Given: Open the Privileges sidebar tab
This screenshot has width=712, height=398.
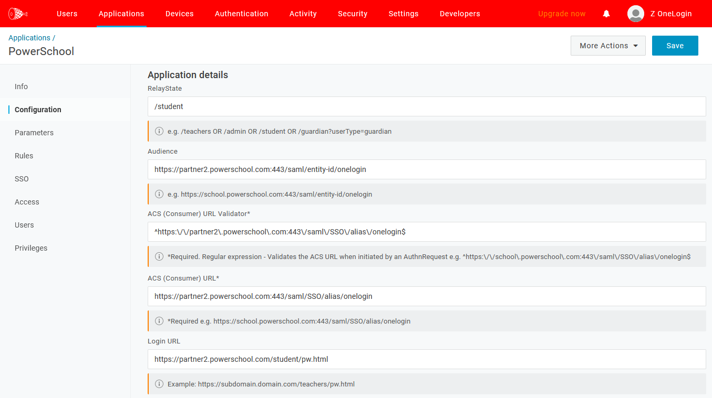Looking at the screenshot, I should coord(31,248).
